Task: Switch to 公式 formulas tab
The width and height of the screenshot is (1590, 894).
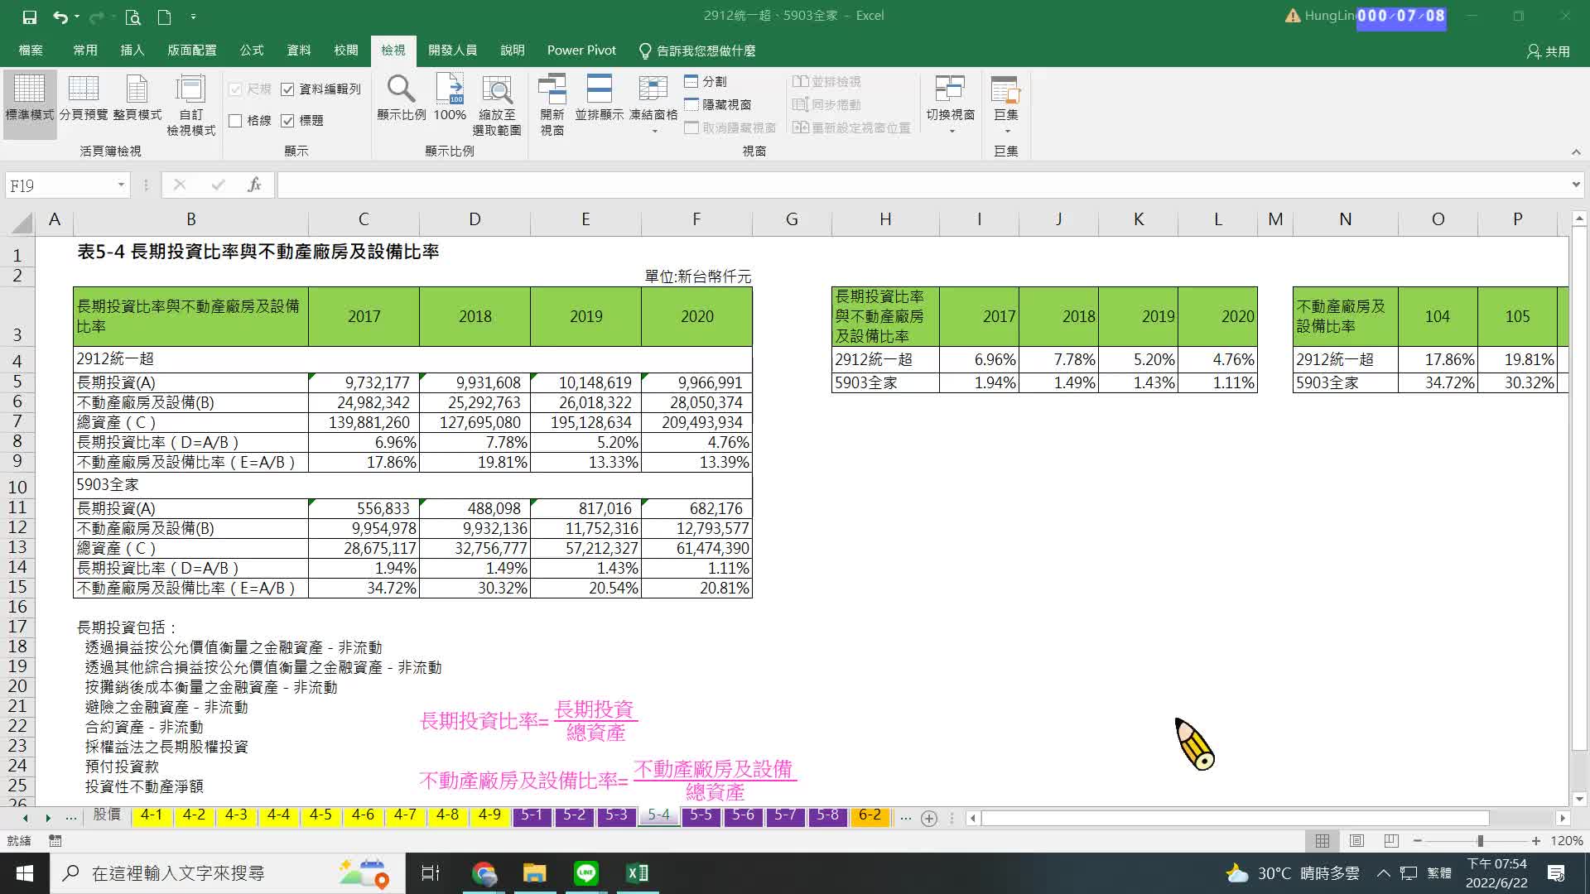Action: click(x=252, y=50)
